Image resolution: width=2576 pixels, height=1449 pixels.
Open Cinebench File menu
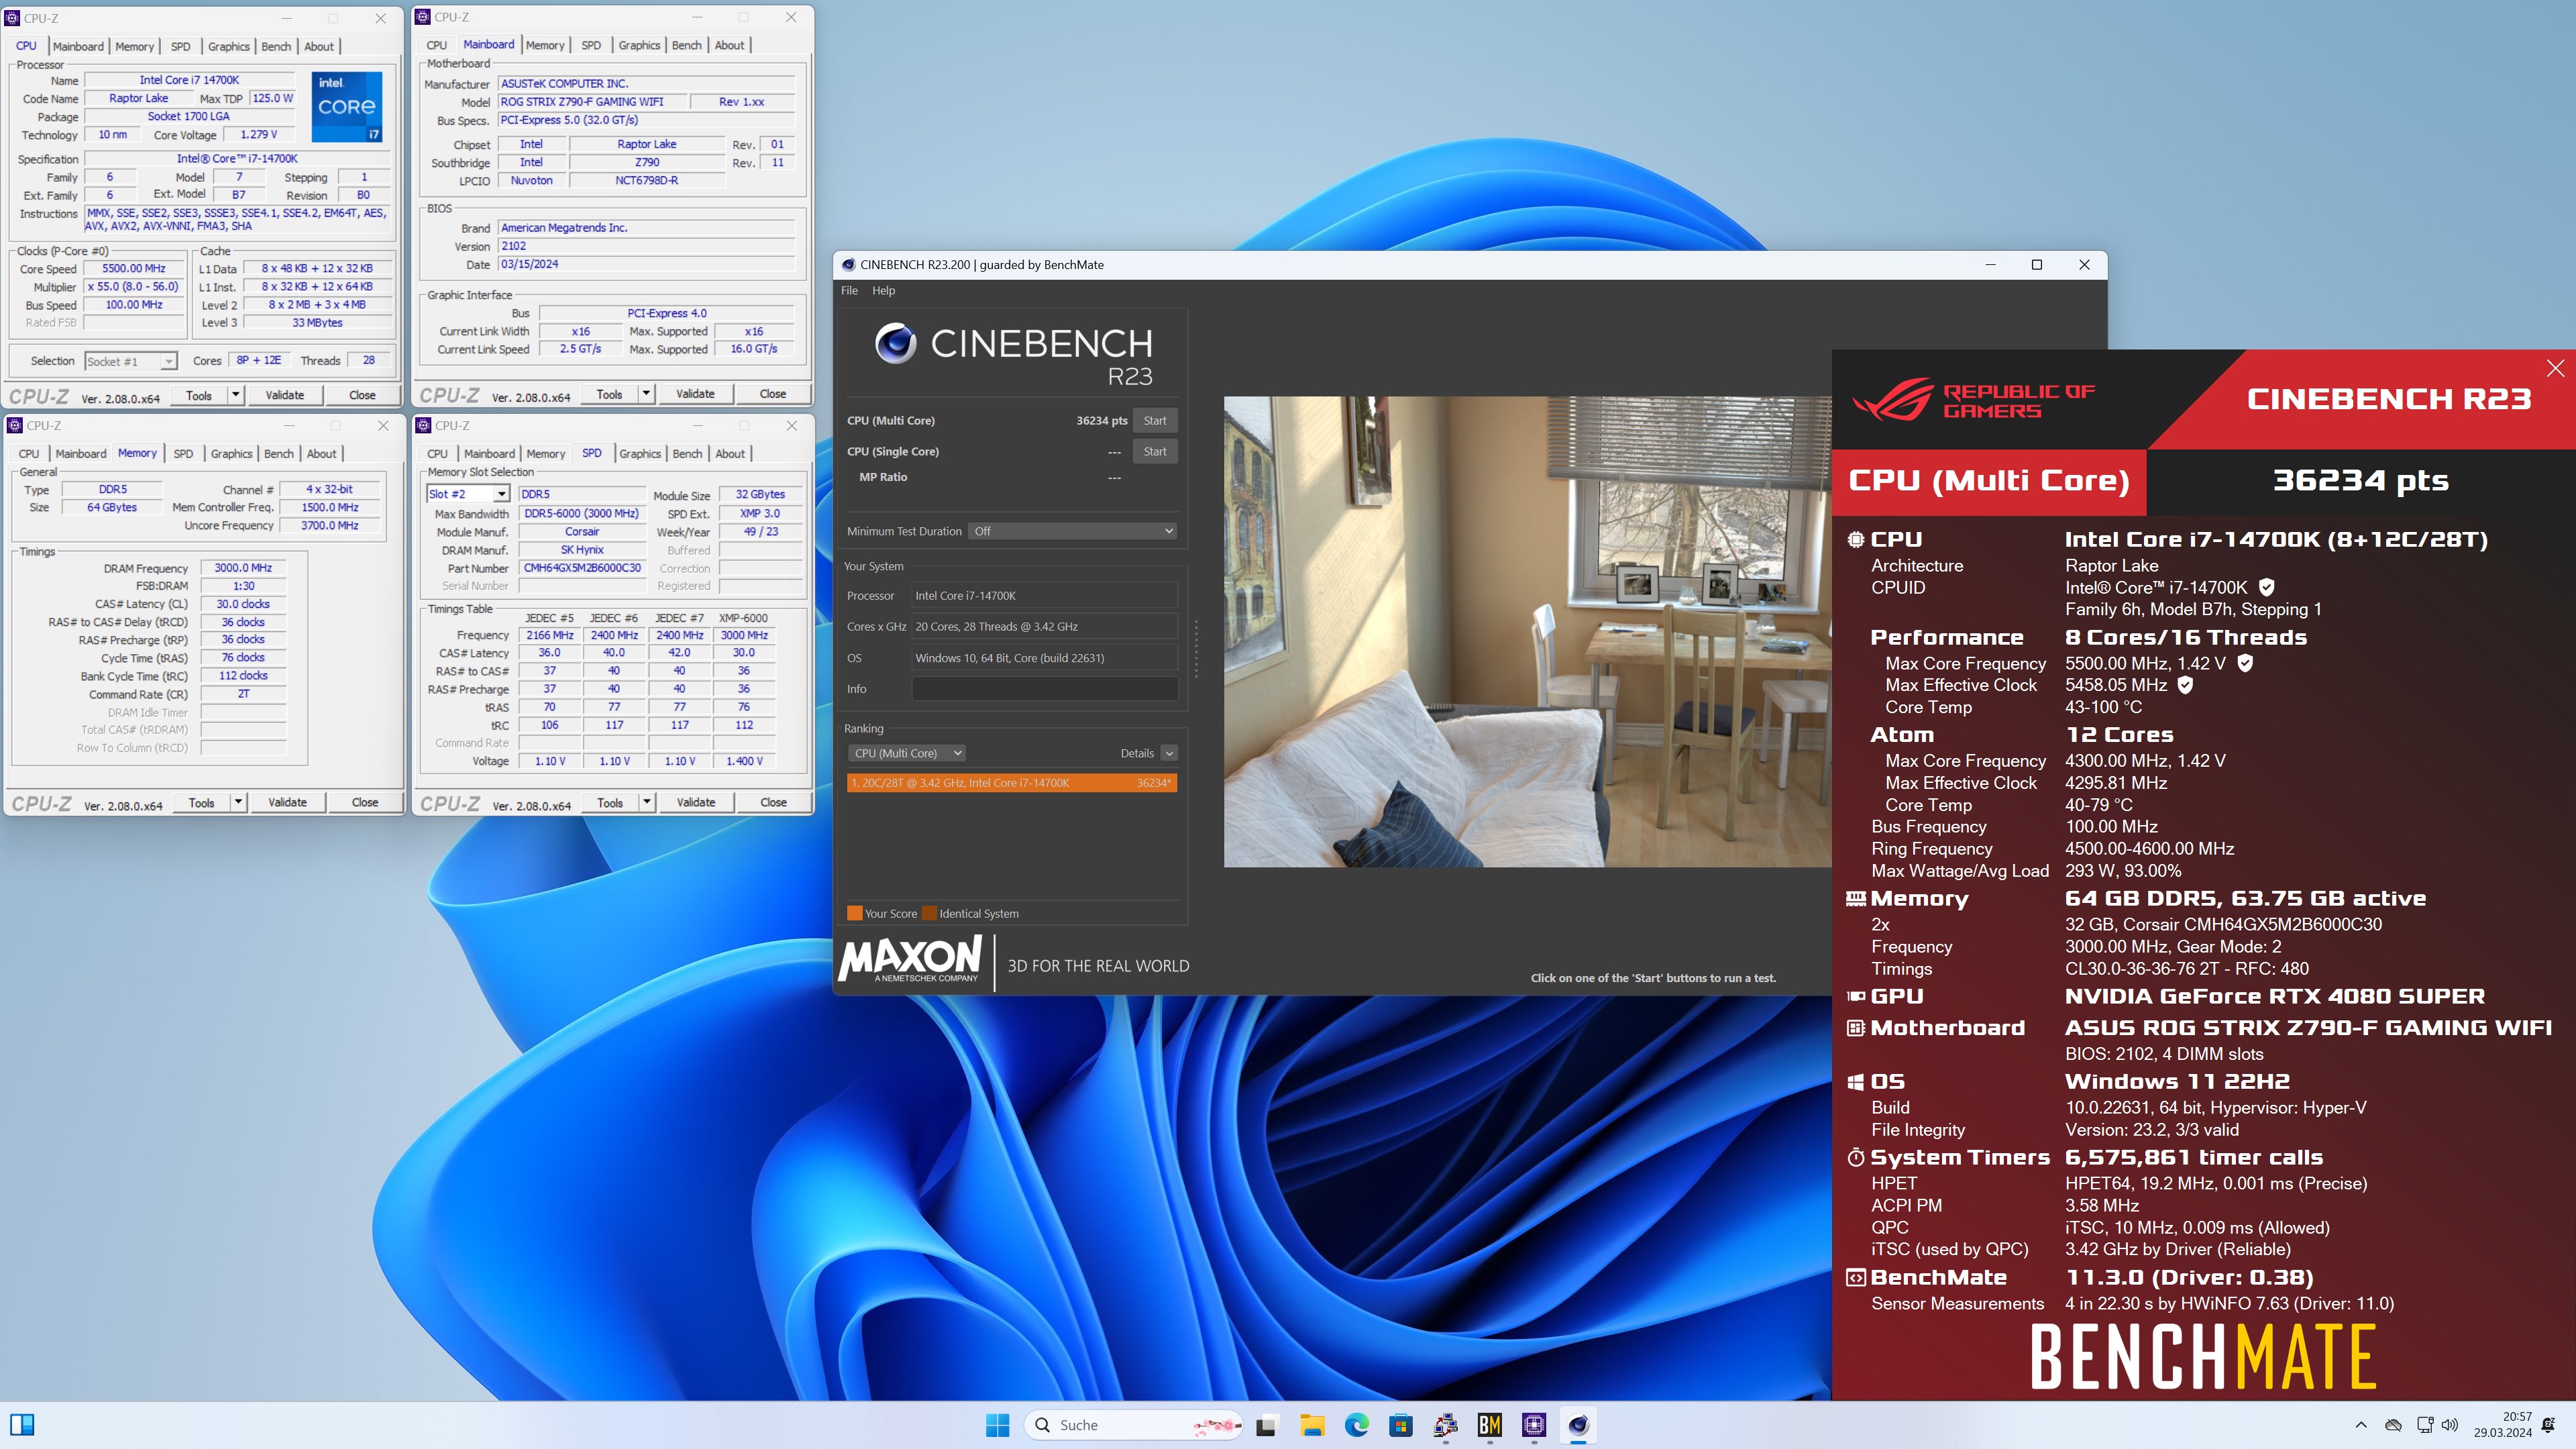[x=849, y=290]
